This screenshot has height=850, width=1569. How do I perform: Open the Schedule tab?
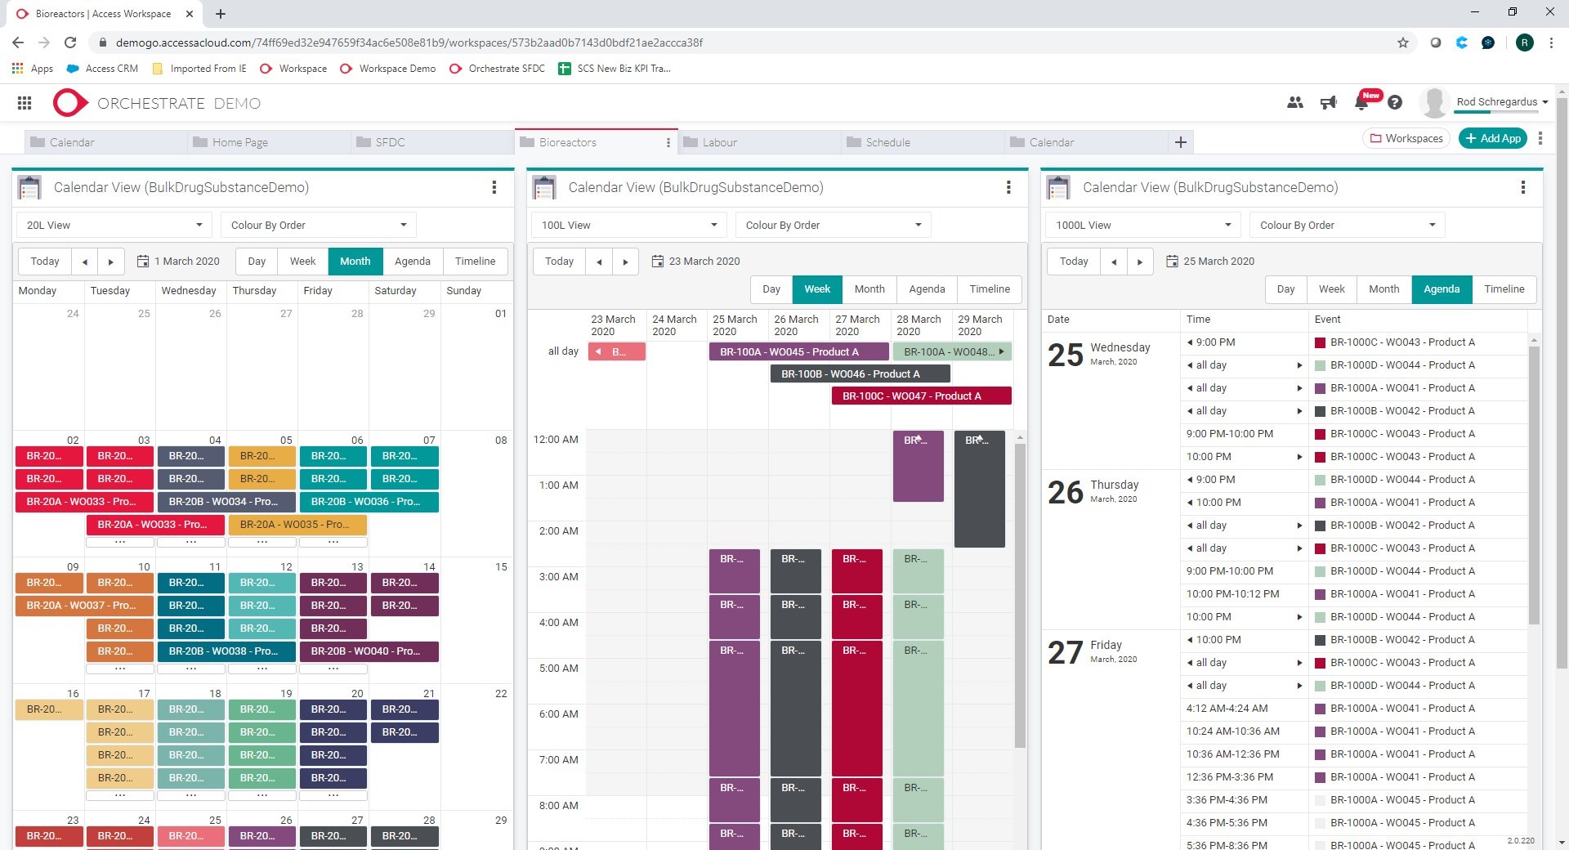(x=888, y=141)
